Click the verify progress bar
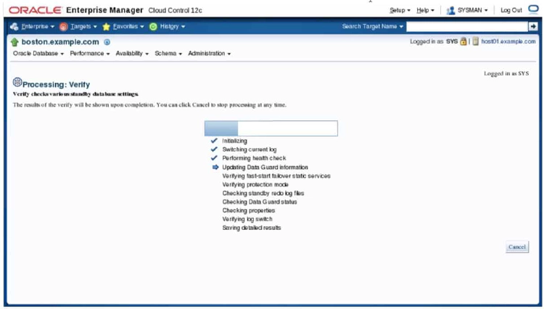The height and width of the screenshot is (309, 544). tap(271, 128)
